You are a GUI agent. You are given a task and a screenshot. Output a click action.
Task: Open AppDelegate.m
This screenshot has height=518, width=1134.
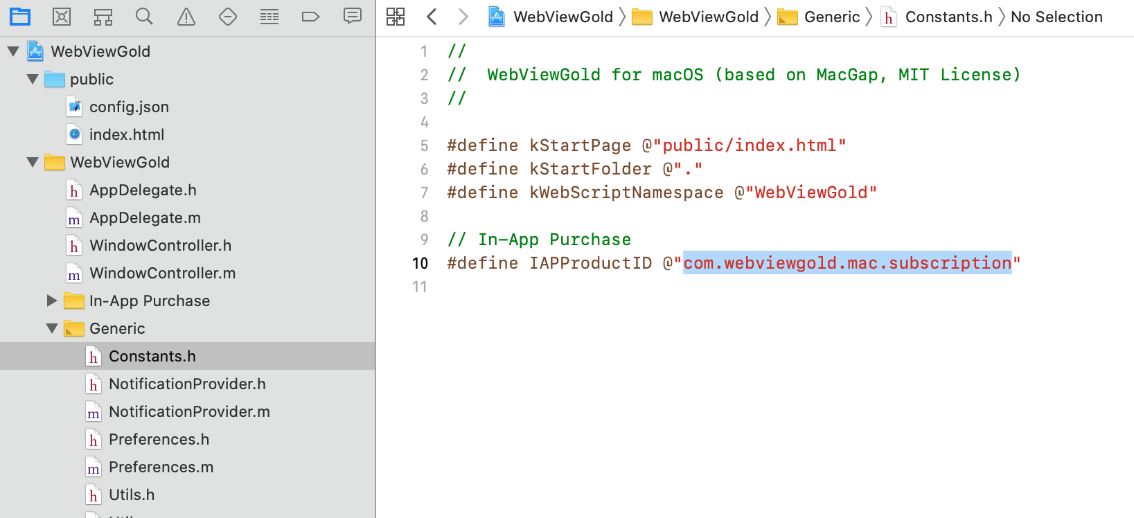click(145, 217)
